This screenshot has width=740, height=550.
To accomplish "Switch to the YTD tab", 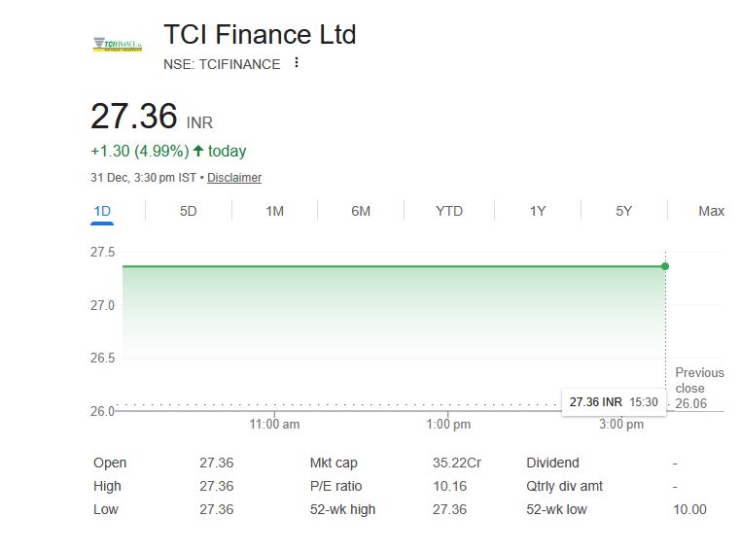I will coord(449,211).
